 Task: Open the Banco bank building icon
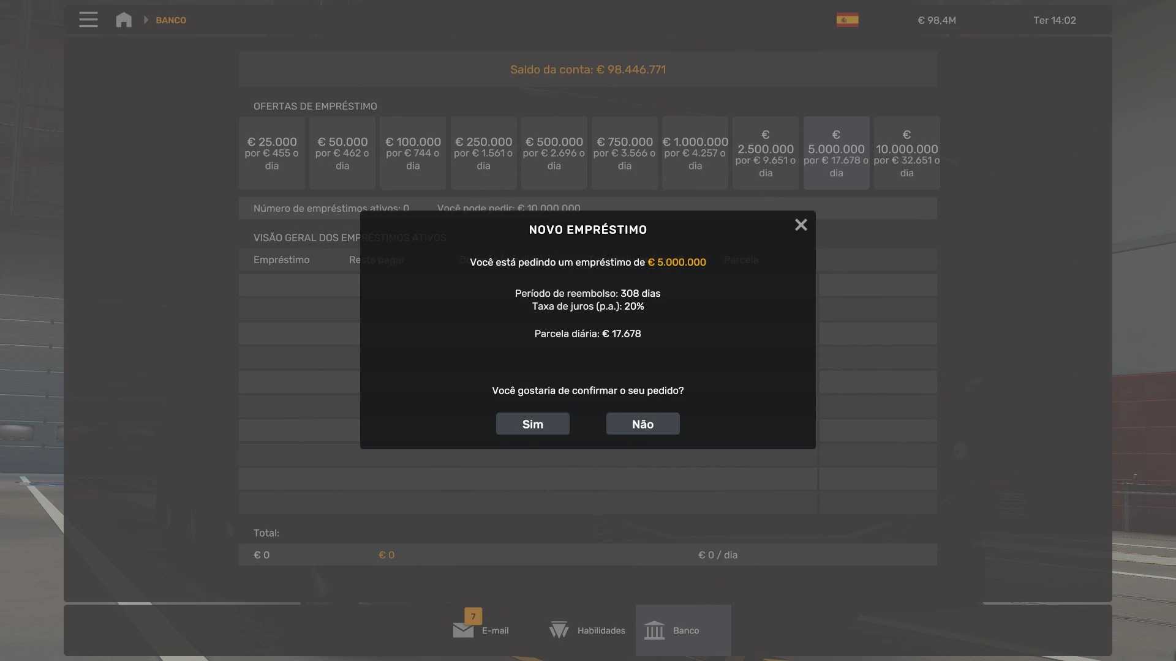tap(654, 630)
